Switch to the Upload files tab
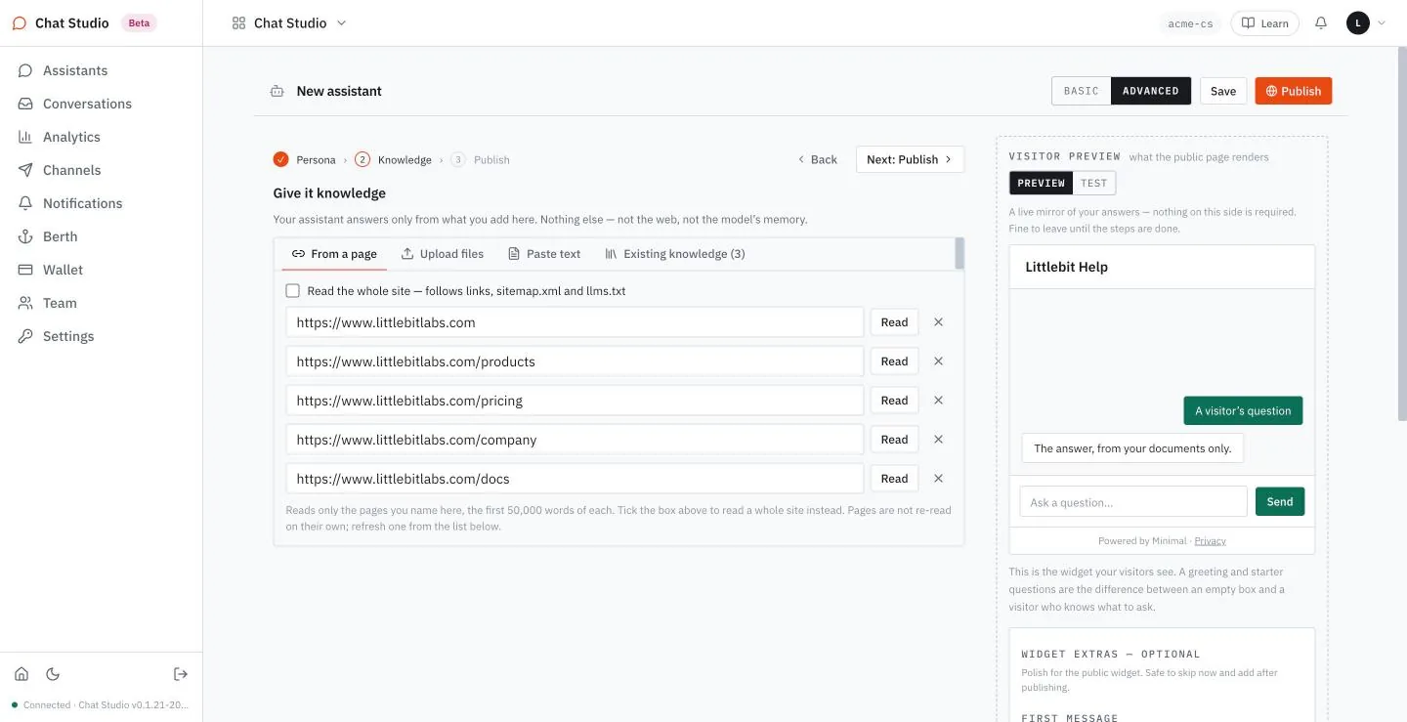1407x722 pixels. (442, 254)
